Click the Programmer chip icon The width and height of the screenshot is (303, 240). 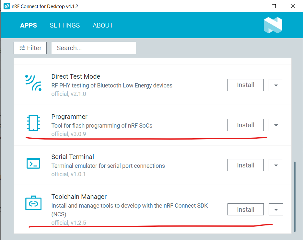(x=33, y=123)
